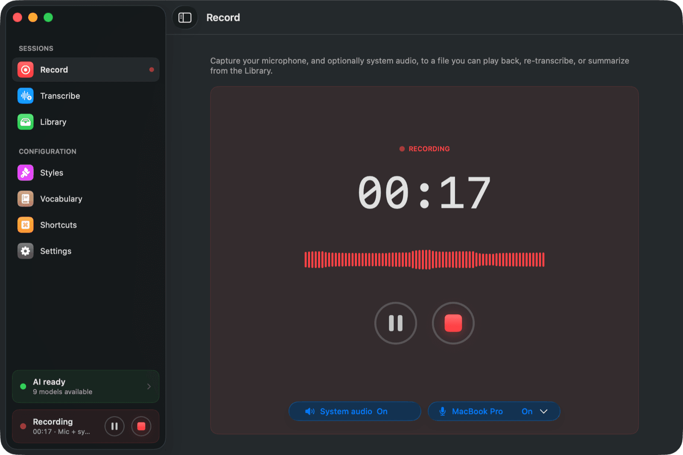The image size is (683, 455).
Task: Pause recording with the large pause button
Action: click(396, 323)
